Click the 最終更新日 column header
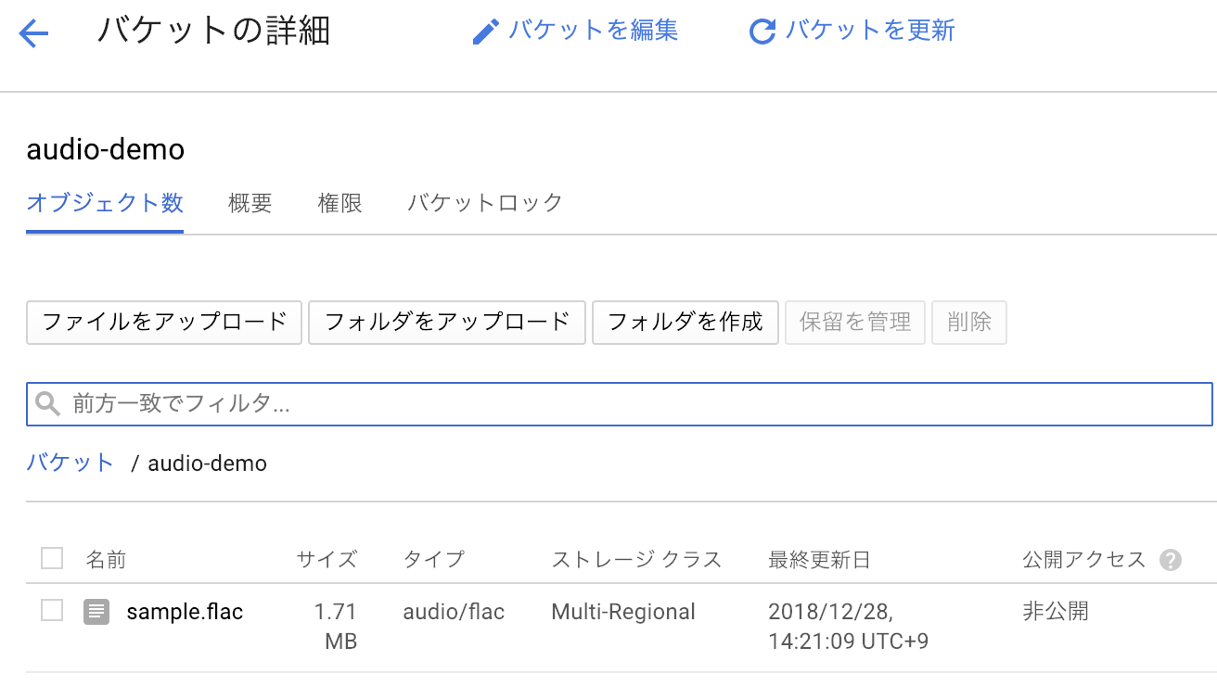This screenshot has width=1217, height=686. pyautogui.click(x=820, y=560)
